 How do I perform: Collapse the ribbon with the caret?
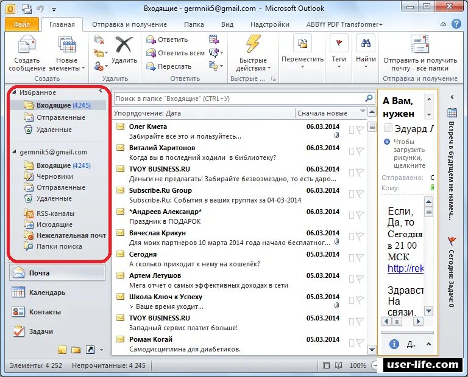pyautogui.click(x=444, y=24)
